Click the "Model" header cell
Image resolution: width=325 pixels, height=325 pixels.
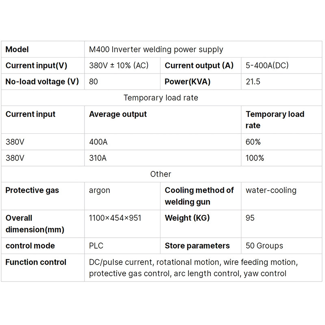click(17, 50)
